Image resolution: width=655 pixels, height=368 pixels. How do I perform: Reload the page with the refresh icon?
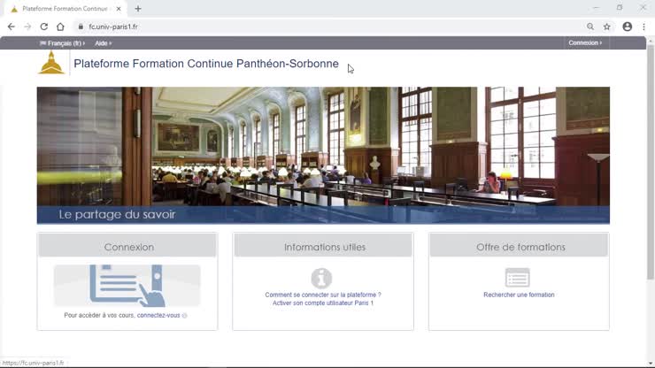coord(44,27)
